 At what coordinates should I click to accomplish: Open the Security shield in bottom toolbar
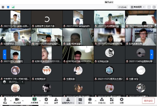tap(46, 101)
